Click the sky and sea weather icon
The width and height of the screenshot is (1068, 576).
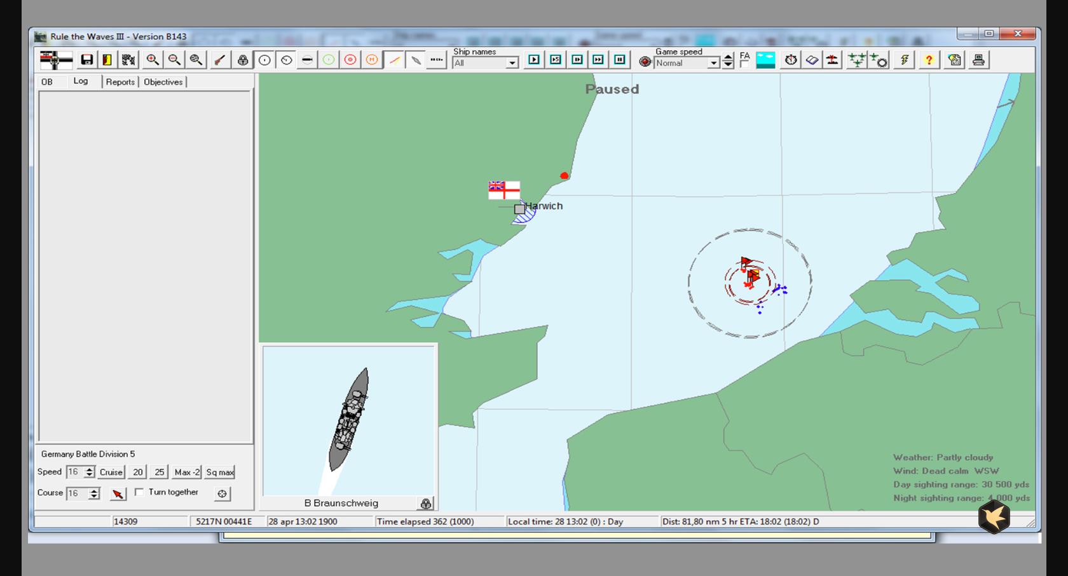(x=765, y=60)
